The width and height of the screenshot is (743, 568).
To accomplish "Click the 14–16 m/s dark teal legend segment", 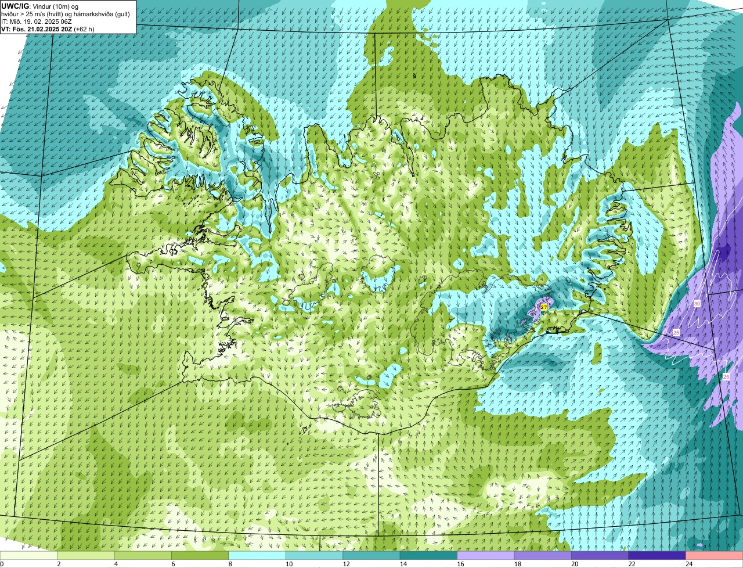I will point(429,556).
